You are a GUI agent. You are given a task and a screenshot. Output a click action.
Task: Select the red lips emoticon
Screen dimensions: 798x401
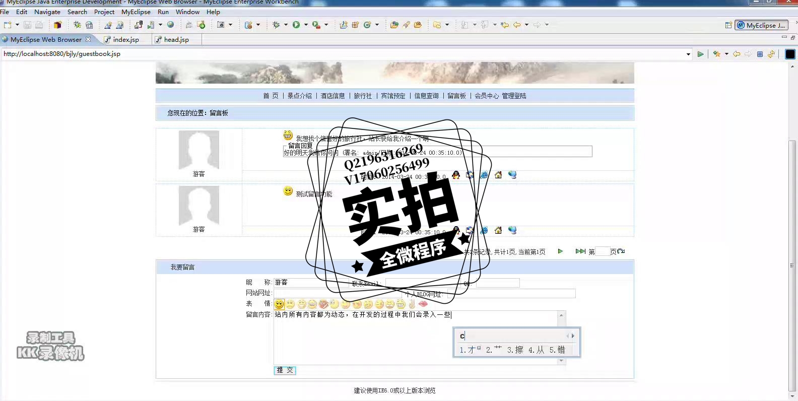423,304
